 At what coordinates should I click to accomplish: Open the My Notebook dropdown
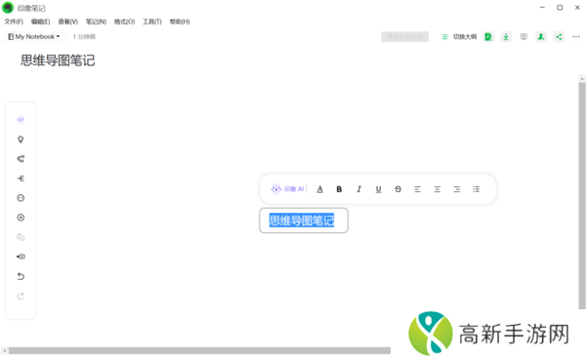click(34, 37)
